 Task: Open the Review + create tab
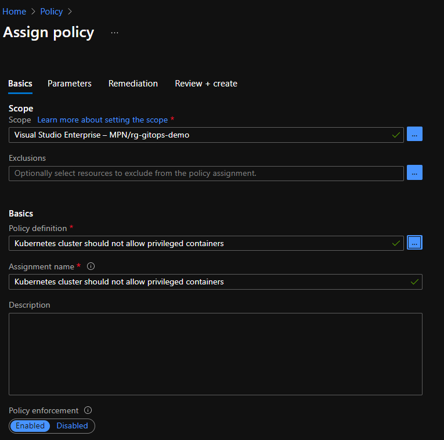coord(206,84)
